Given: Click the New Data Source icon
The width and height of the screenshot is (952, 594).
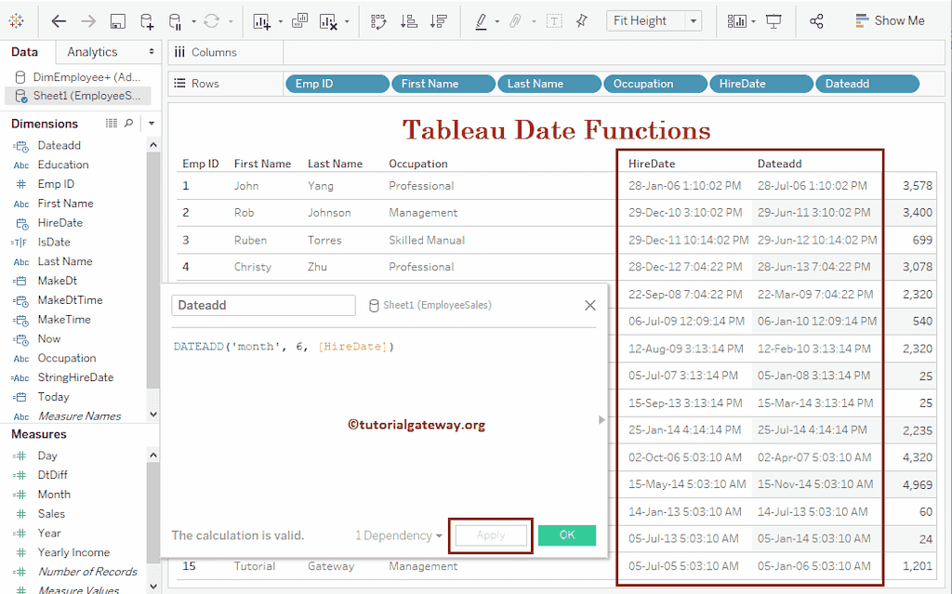Looking at the screenshot, I should pos(146,20).
